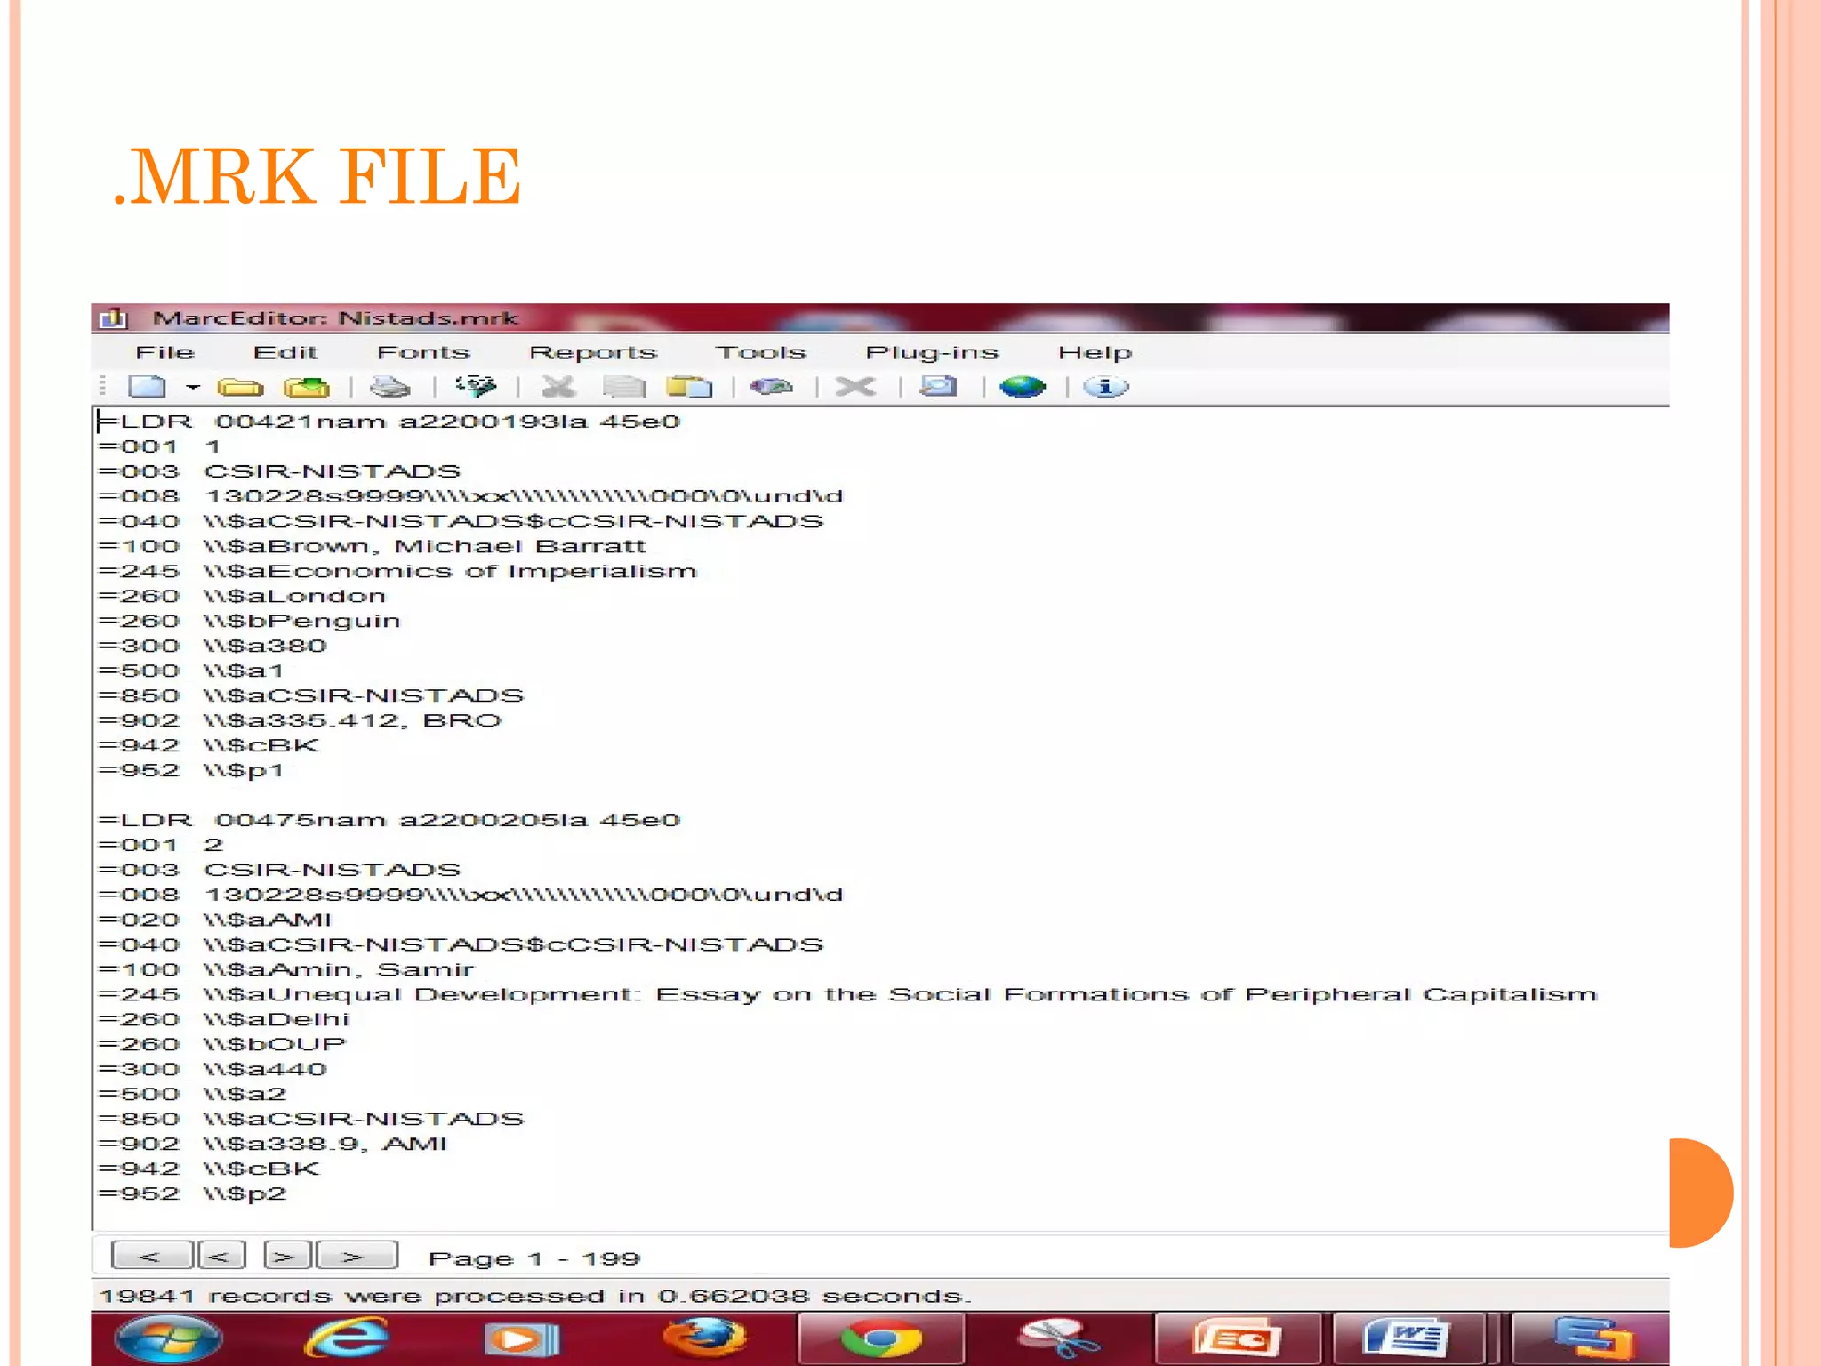The image size is (1821, 1366).
Task: Click the New document icon in toolbar
Action: [x=147, y=386]
